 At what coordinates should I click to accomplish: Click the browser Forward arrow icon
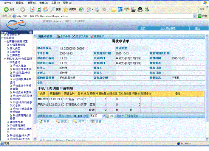pyautogui.click(x=23, y=9)
